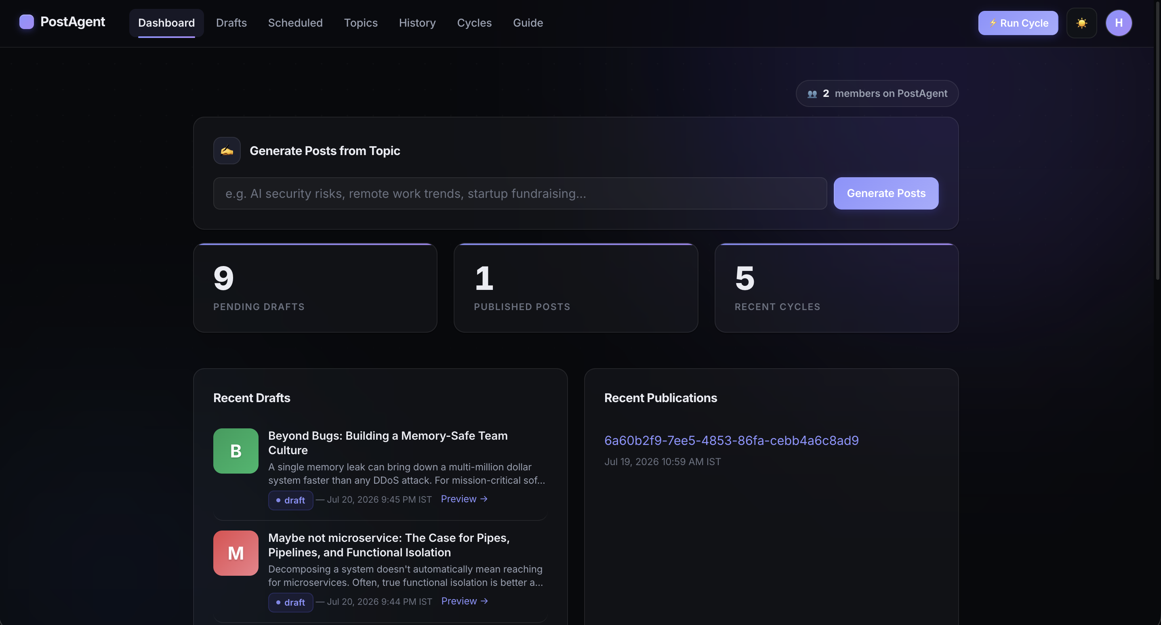Click the Generate Posts button
This screenshot has width=1161, height=625.
click(885, 193)
